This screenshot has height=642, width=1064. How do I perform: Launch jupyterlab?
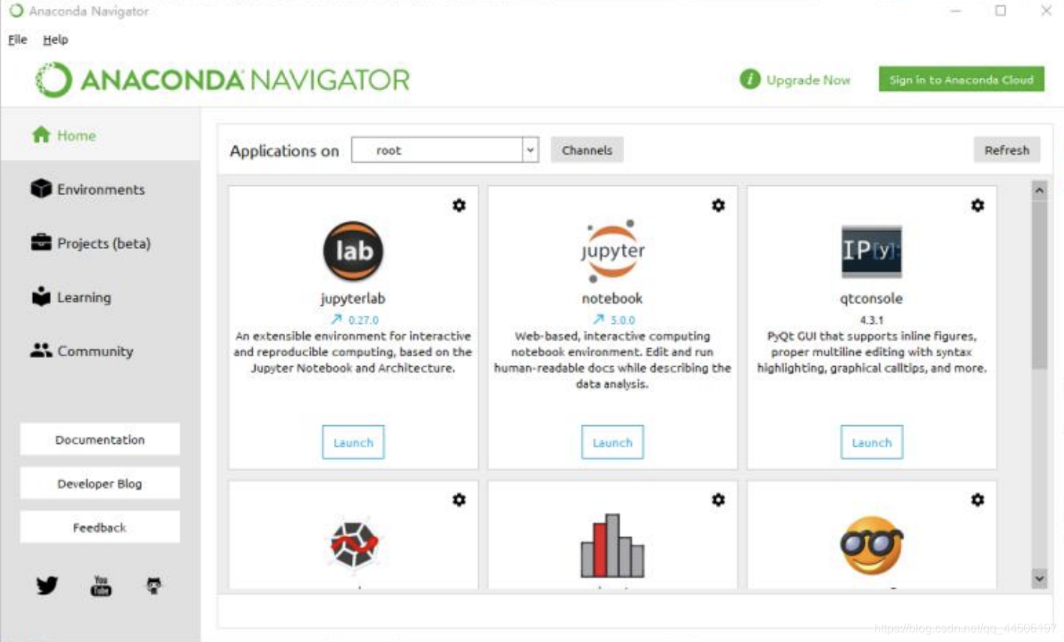point(353,442)
